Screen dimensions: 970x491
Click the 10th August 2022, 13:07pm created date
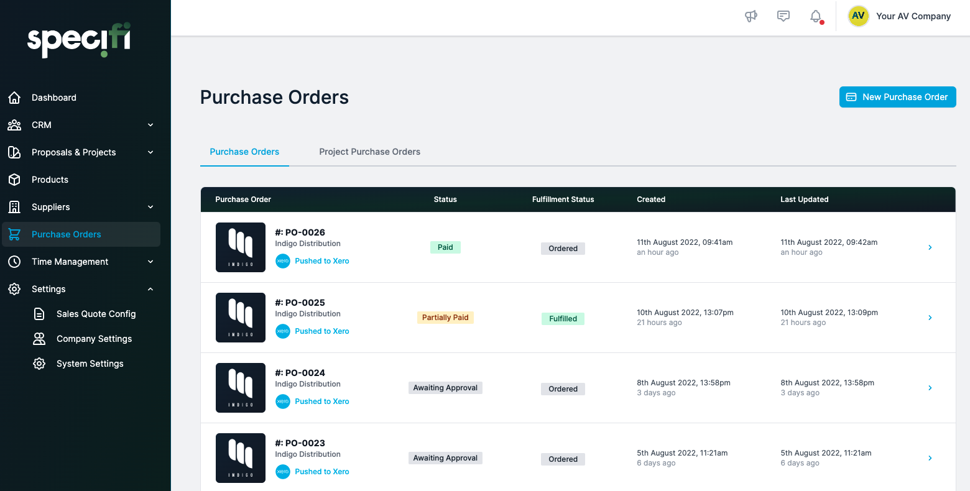(x=685, y=313)
